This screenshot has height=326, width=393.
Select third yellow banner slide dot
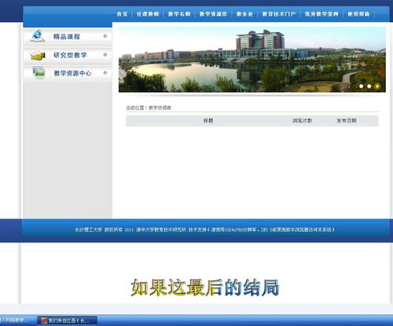click(x=377, y=86)
